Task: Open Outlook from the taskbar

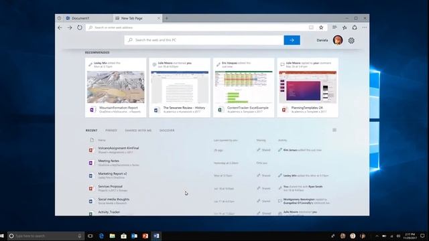Action: tap(134, 236)
